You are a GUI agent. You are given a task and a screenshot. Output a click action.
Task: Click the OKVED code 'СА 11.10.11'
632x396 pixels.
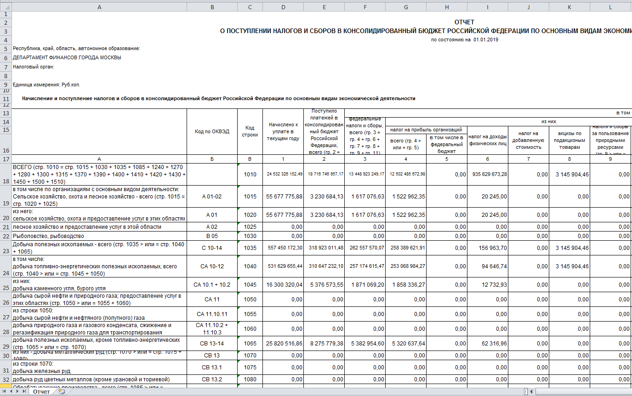(212, 314)
